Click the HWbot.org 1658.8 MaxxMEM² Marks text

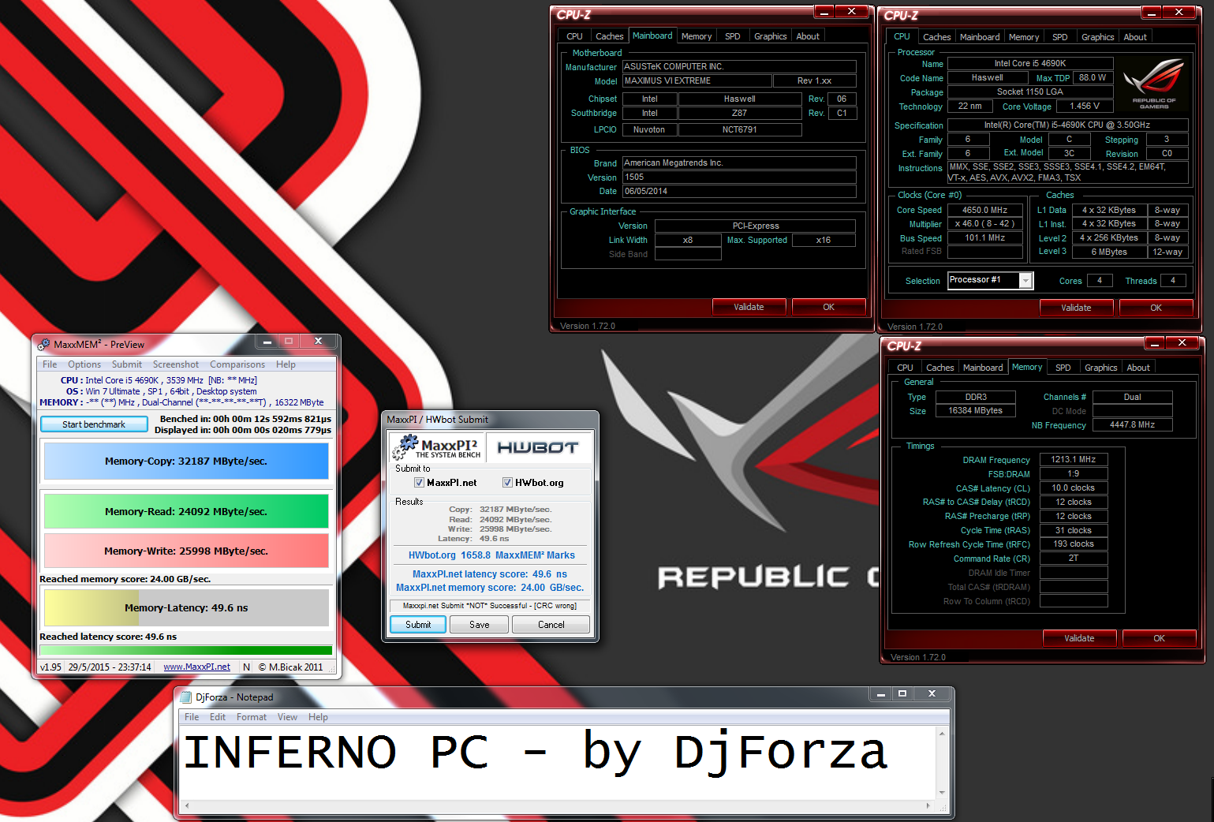coord(491,555)
